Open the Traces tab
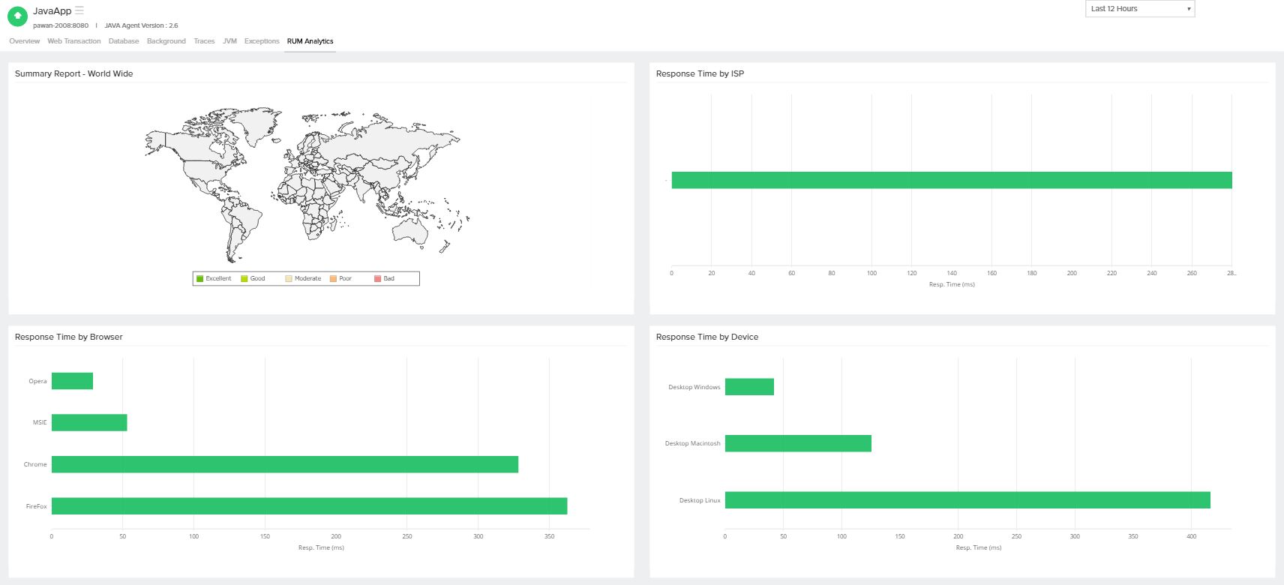The image size is (1284, 585). click(204, 41)
